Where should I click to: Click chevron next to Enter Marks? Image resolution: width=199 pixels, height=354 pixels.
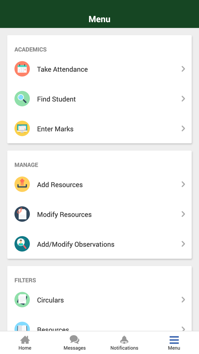(x=183, y=129)
